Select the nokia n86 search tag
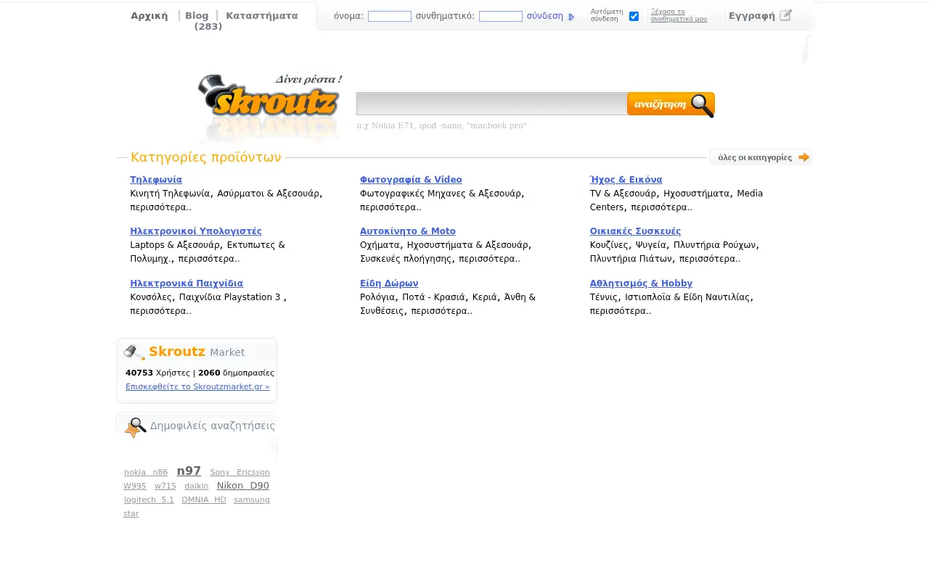 (x=146, y=472)
